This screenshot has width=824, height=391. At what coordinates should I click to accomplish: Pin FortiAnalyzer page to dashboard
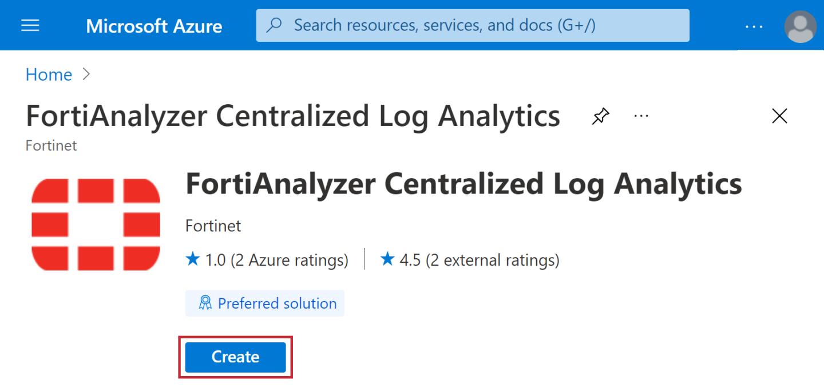coord(600,116)
